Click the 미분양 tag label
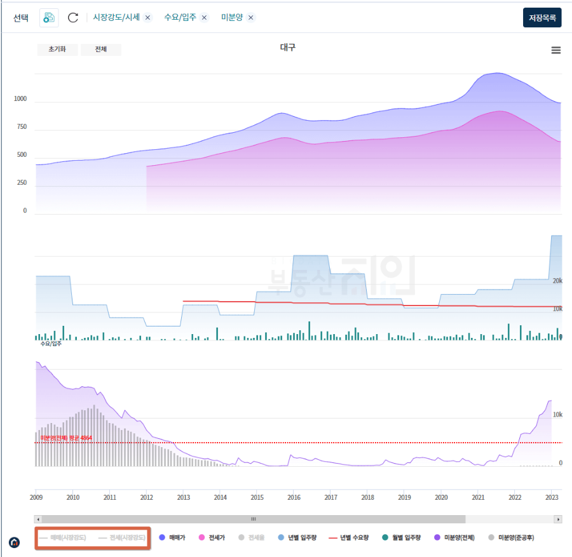This screenshot has height=557, width=572. pyautogui.click(x=232, y=17)
